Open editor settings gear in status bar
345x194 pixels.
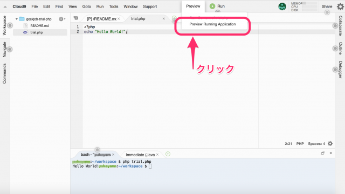pos(330,144)
